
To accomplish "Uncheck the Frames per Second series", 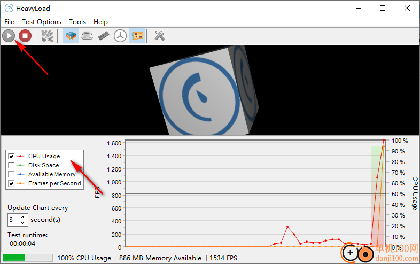I will point(11,183).
